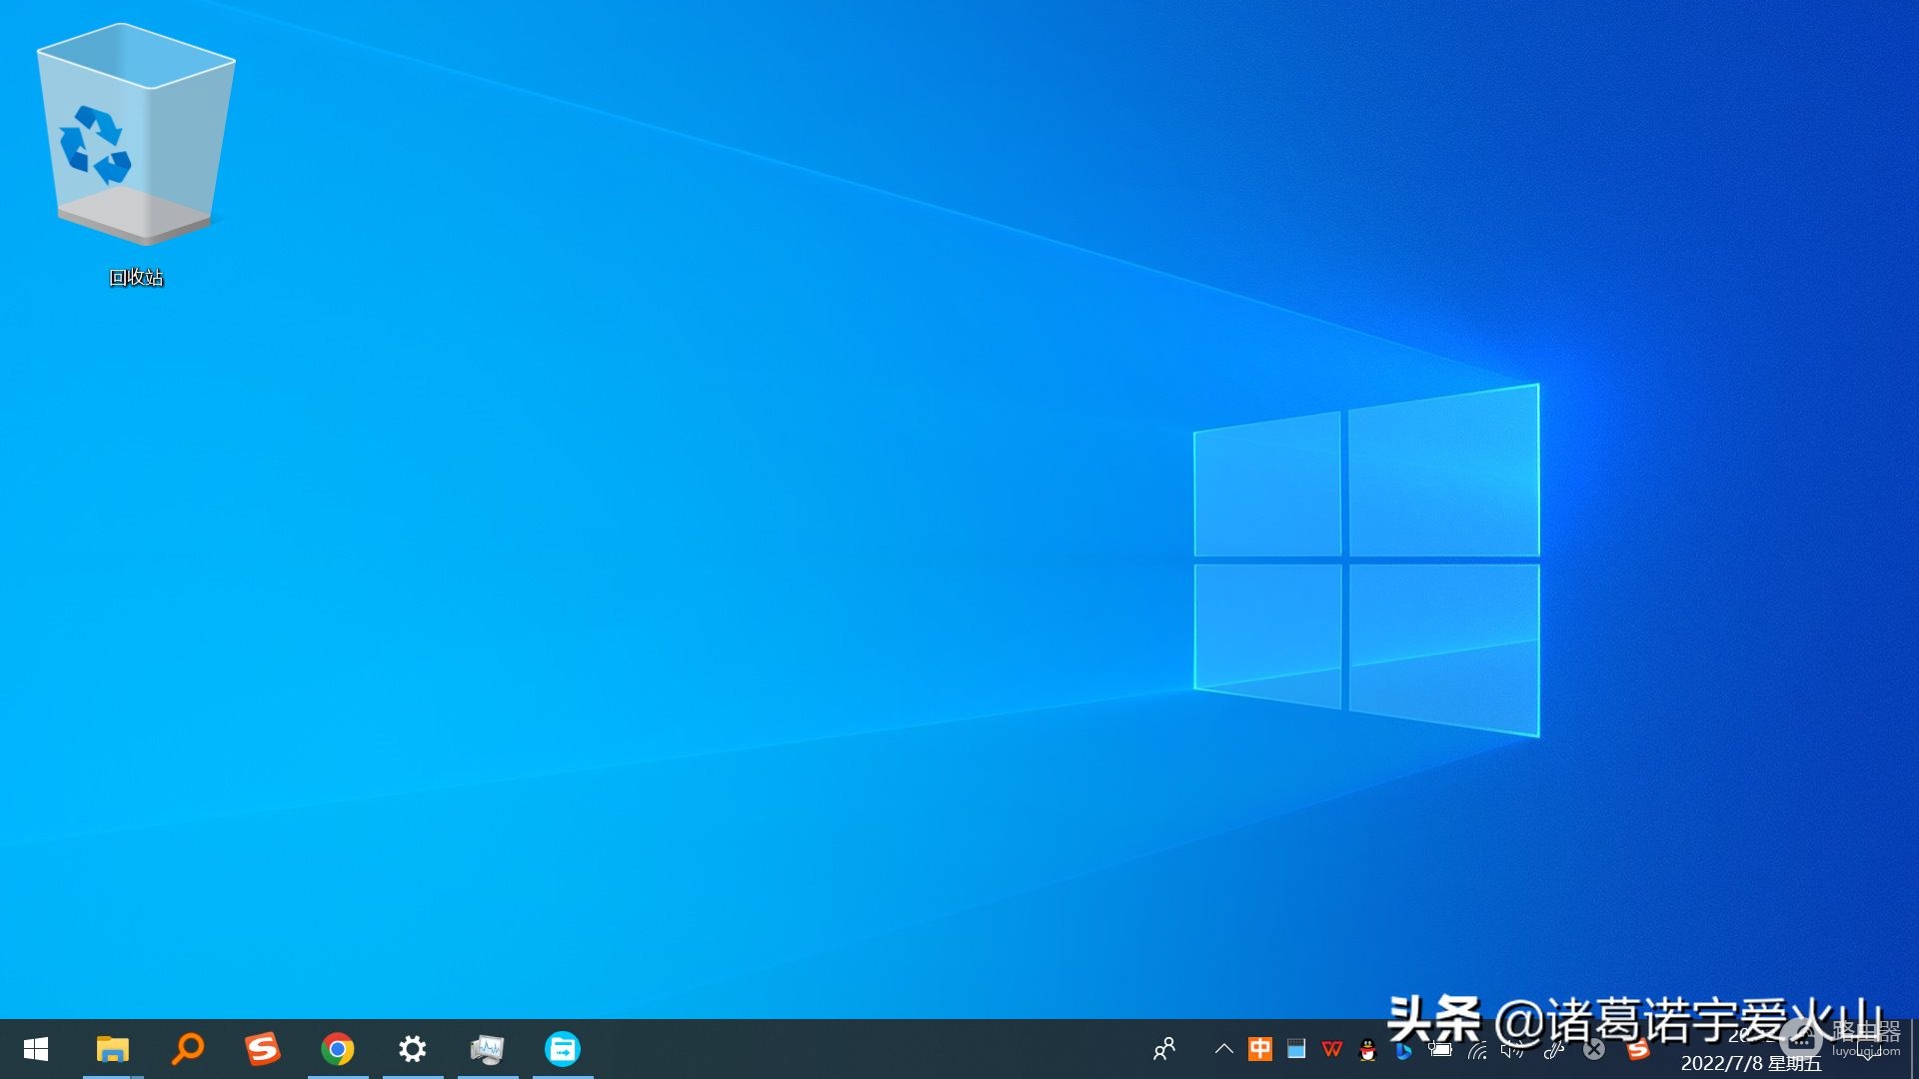Open the QQ penguin tray icon
Viewport: 1919px width, 1079px height.
click(x=1368, y=1049)
